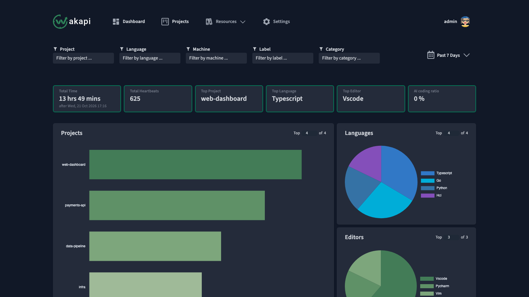The height and width of the screenshot is (297, 529).
Task: Click the Project filter funnel icon
Action: (55, 49)
